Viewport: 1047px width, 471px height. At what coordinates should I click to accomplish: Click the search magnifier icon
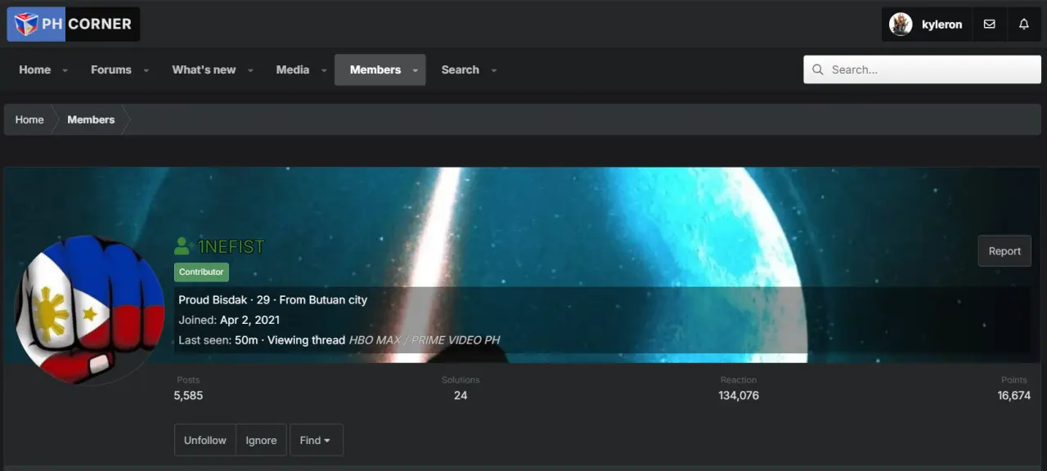point(817,70)
